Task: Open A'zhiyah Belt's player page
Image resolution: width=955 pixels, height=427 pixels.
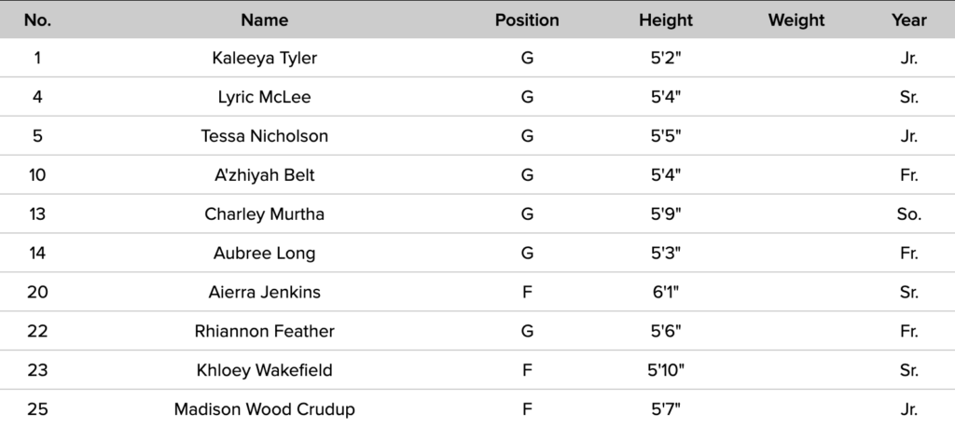Action: click(265, 175)
